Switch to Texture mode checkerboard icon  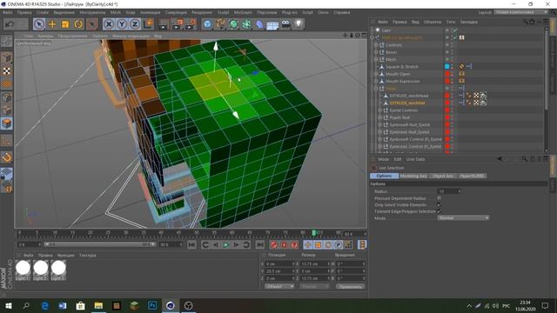pyautogui.click(x=7, y=71)
